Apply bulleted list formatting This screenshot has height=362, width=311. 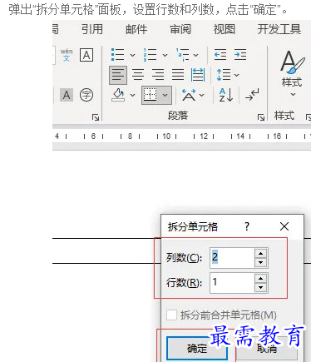point(117,55)
